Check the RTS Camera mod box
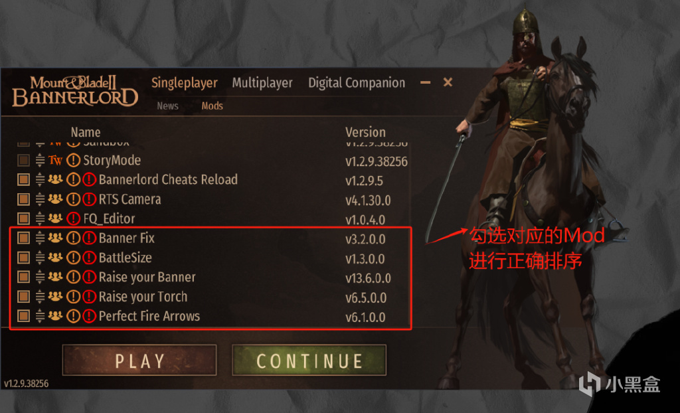The image size is (680, 413). (x=23, y=199)
